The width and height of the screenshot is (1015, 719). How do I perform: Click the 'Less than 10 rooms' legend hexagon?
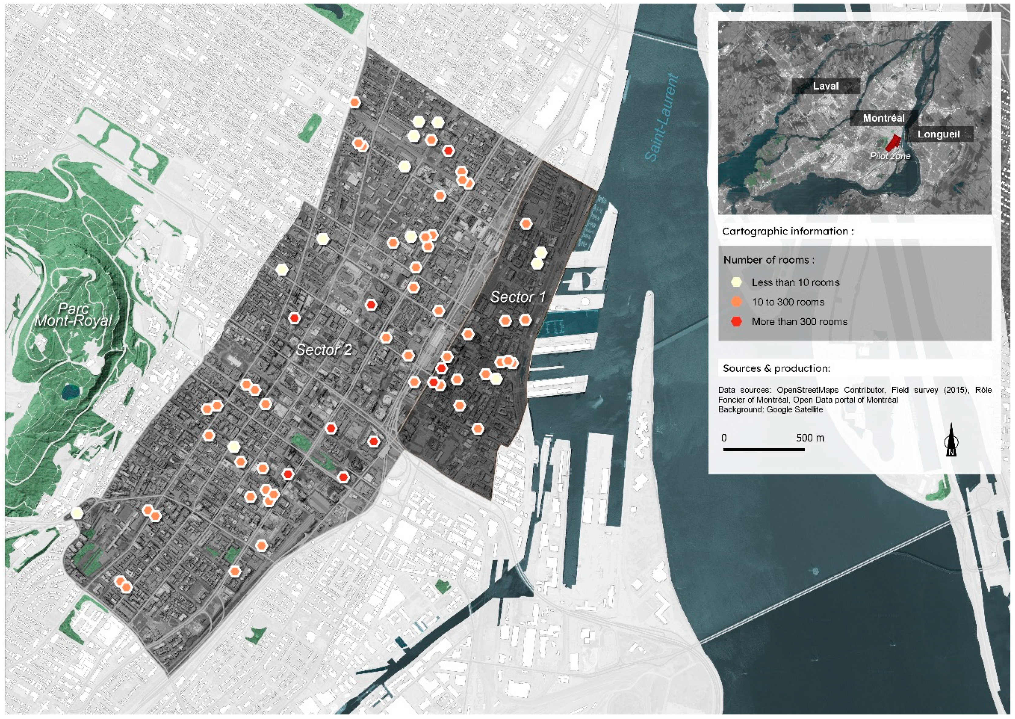pyautogui.click(x=736, y=282)
